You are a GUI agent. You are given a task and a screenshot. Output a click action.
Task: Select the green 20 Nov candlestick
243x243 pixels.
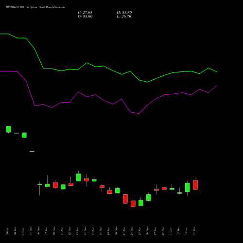(x=118, y=191)
